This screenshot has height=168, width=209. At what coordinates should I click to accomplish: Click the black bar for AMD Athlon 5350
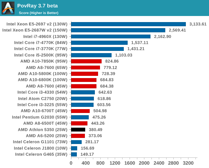(x=78, y=130)
